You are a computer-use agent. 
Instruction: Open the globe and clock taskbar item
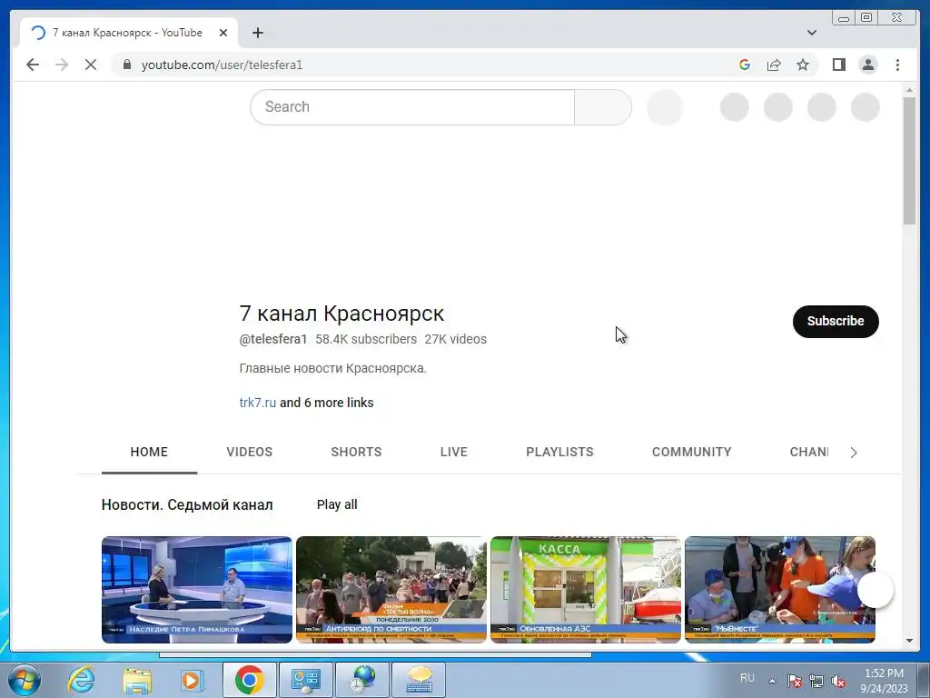pos(361,680)
